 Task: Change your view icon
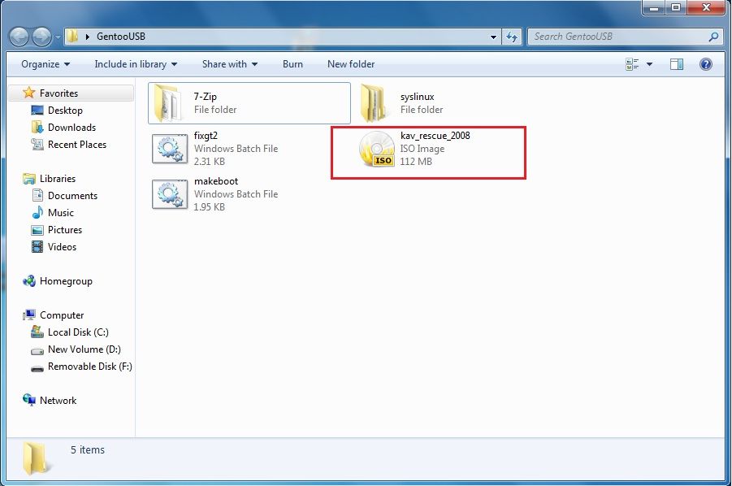point(632,64)
